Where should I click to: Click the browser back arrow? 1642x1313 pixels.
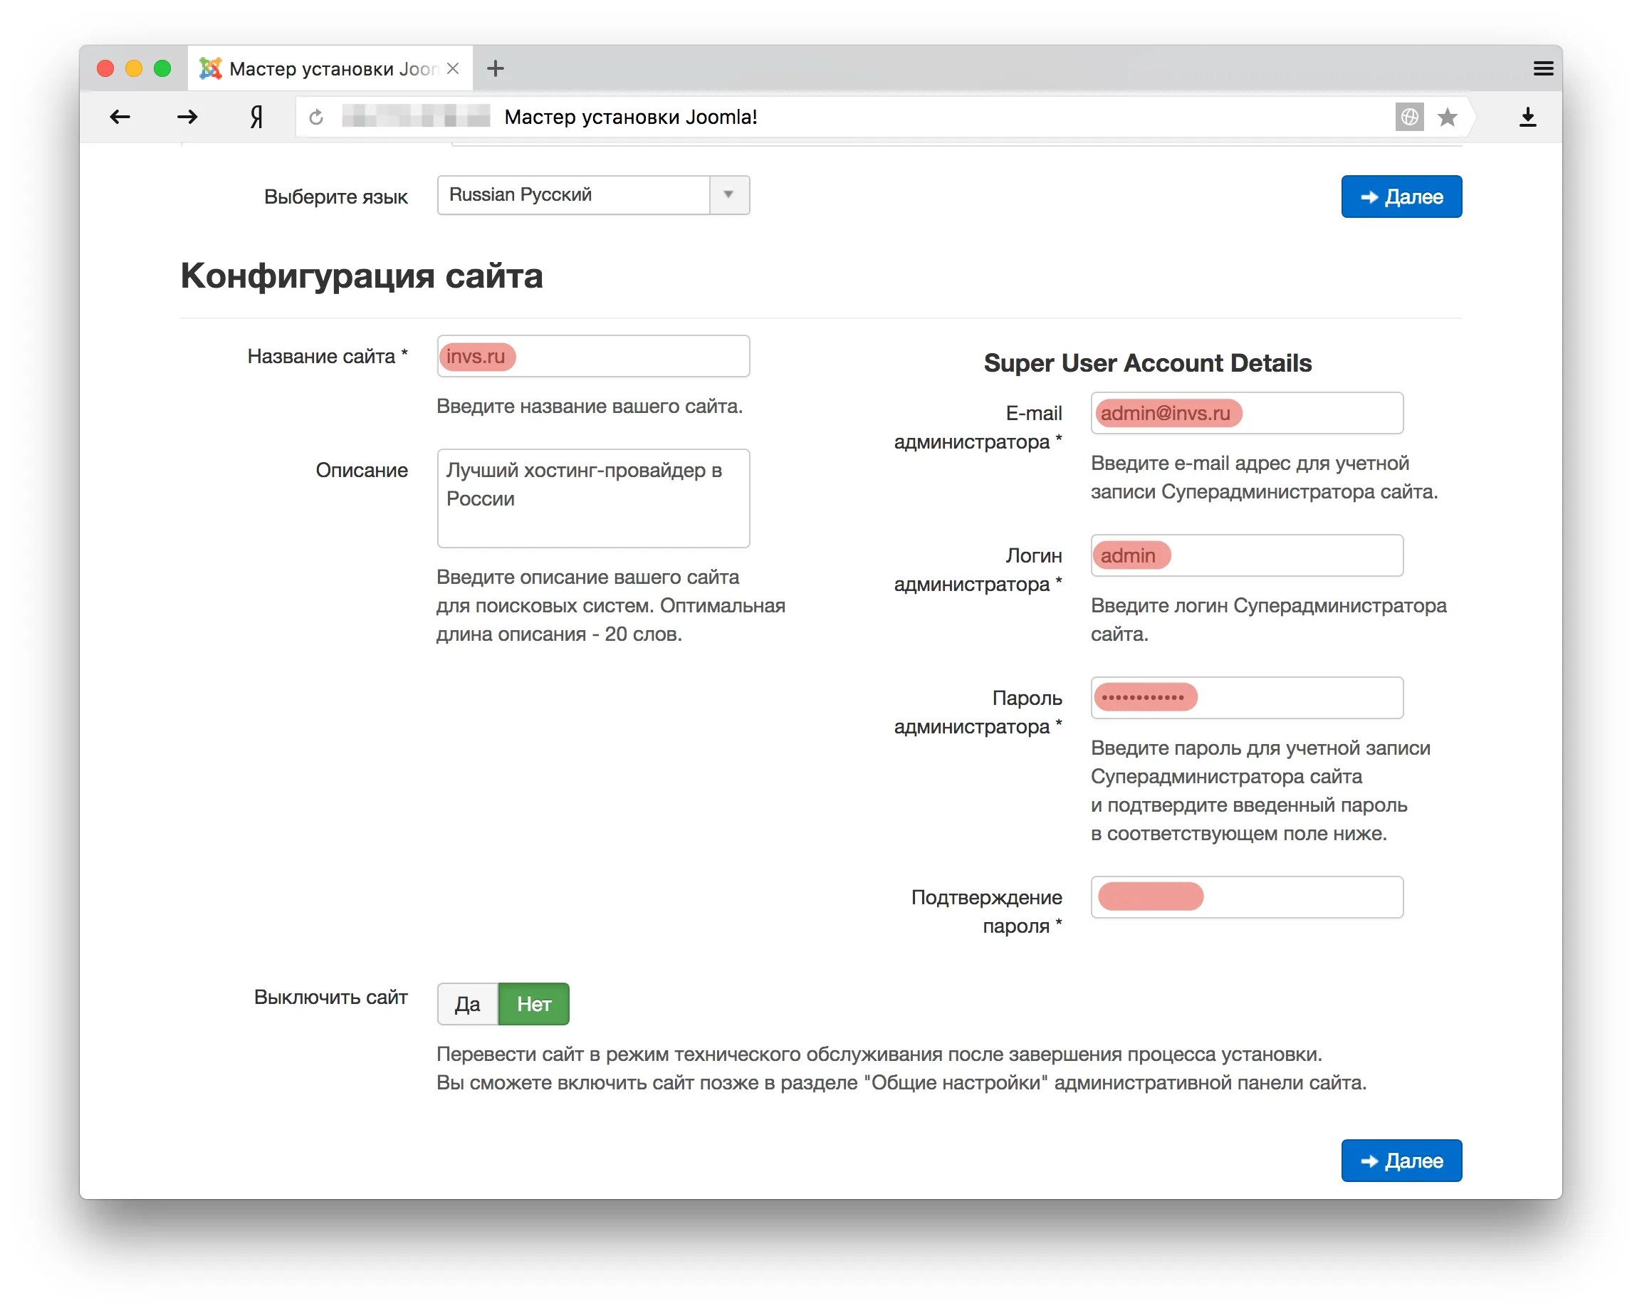pyautogui.click(x=120, y=117)
